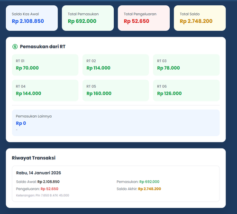Click the Rp 144.000 amount
The width and height of the screenshot is (237, 214).
coord(28,93)
